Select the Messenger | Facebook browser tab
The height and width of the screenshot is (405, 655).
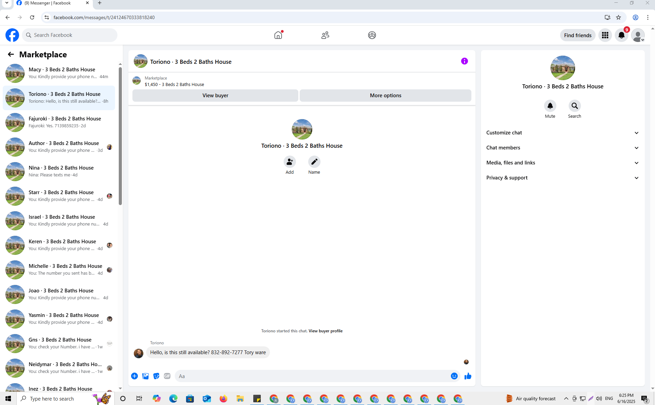pyautogui.click(x=53, y=3)
